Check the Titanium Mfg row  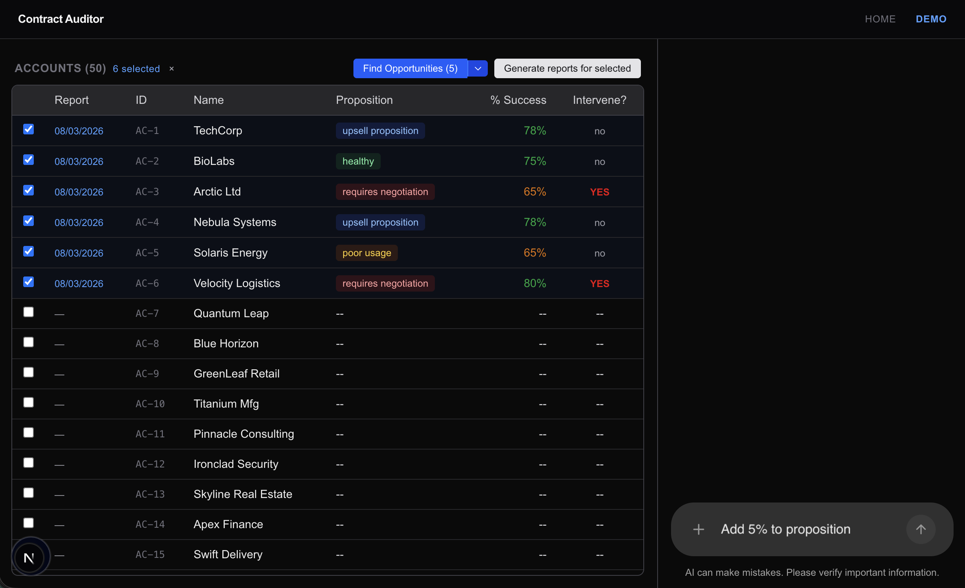click(29, 402)
